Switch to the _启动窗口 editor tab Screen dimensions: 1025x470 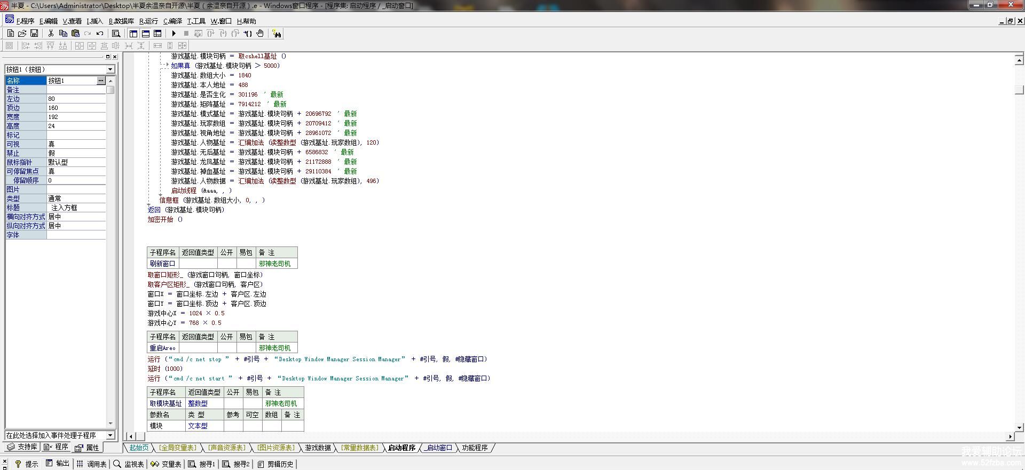pos(438,448)
